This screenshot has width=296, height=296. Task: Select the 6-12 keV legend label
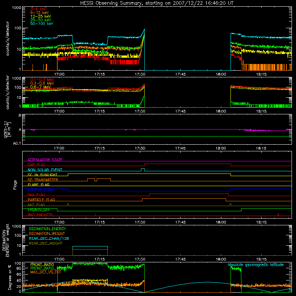tap(39, 13)
